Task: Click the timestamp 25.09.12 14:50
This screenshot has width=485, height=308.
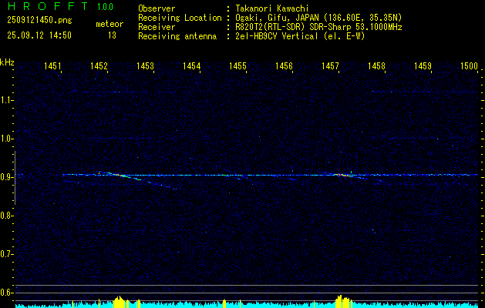Action: coord(39,35)
